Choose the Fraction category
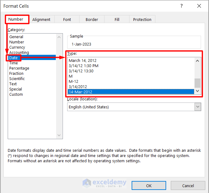The width and height of the screenshot is (209, 193). coord(32,73)
